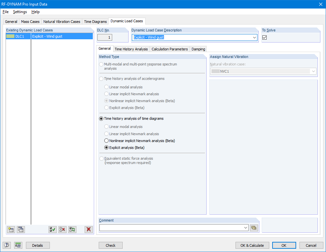
Task: Expand the Natural vibration case dropdown
Action: 314,71
